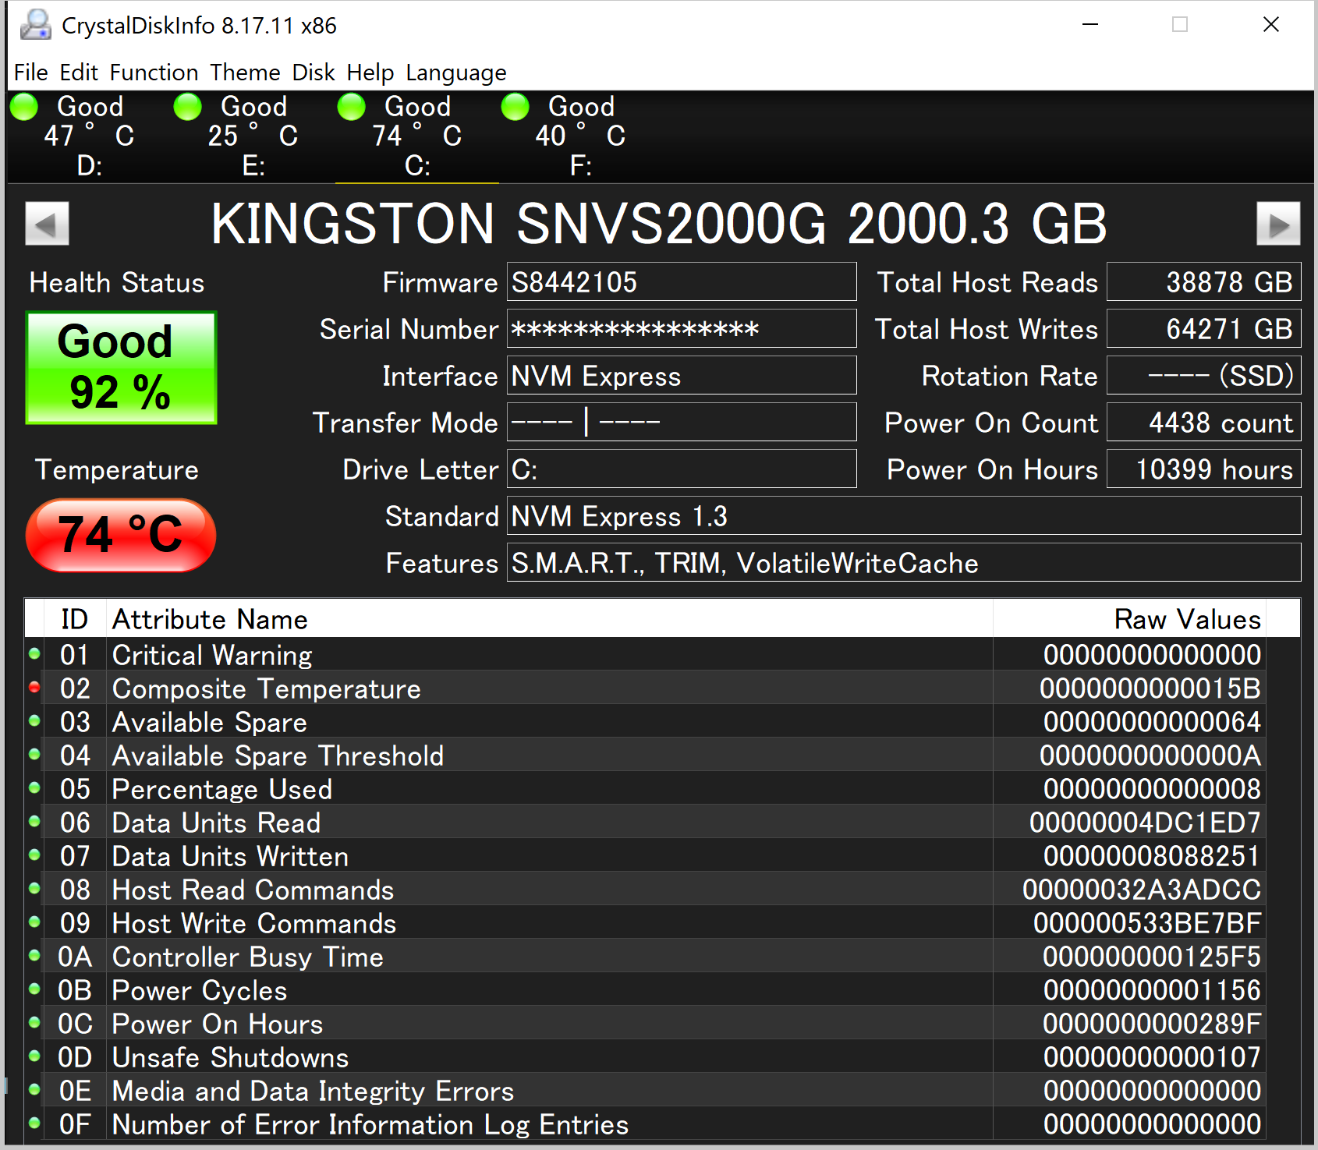Click the green status circle for D: drive
The image size is (1318, 1150).
click(23, 107)
